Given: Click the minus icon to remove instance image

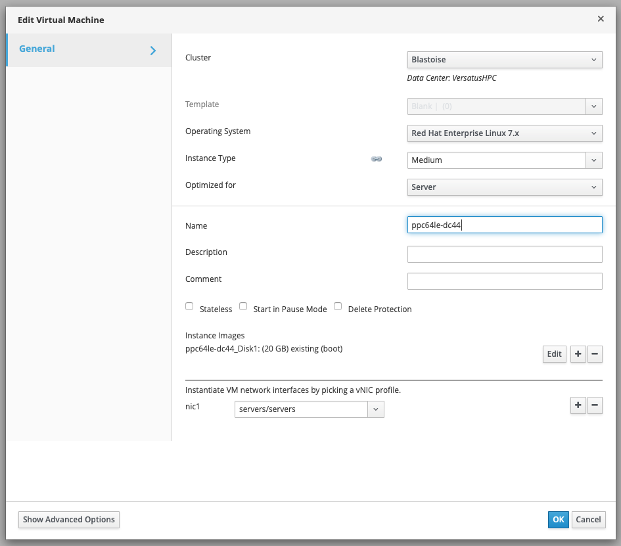Looking at the screenshot, I should coord(595,354).
